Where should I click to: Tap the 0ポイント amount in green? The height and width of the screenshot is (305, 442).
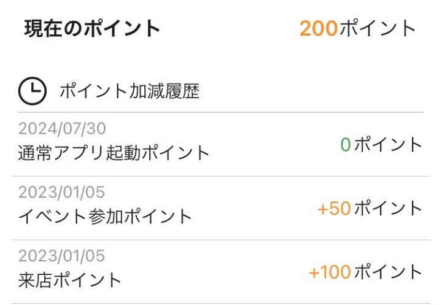(x=381, y=145)
